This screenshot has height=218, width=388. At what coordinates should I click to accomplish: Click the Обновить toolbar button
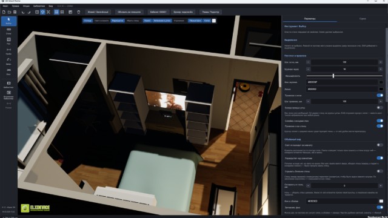[129, 12]
